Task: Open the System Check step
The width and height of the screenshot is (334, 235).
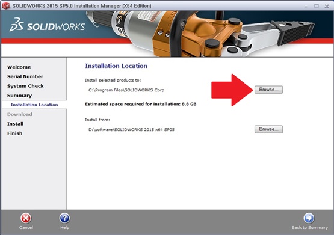Action: coord(25,86)
